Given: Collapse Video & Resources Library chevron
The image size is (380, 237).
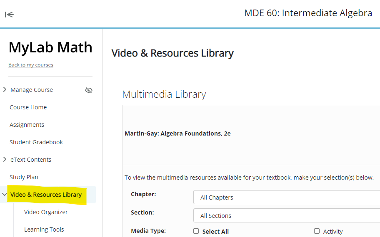Looking at the screenshot, I should [x=4, y=194].
